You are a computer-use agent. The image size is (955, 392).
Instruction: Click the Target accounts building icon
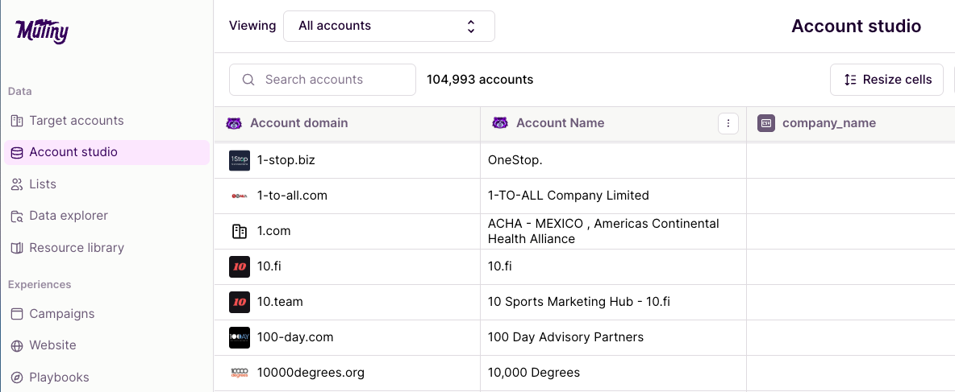tap(17, 120)
